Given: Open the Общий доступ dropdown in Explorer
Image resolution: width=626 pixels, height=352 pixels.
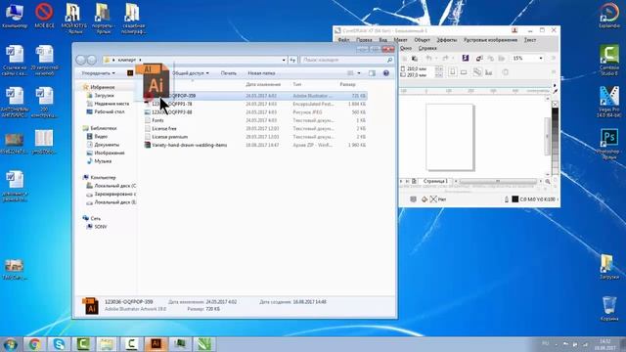Looking at the screenshot, I should [190, 73].
